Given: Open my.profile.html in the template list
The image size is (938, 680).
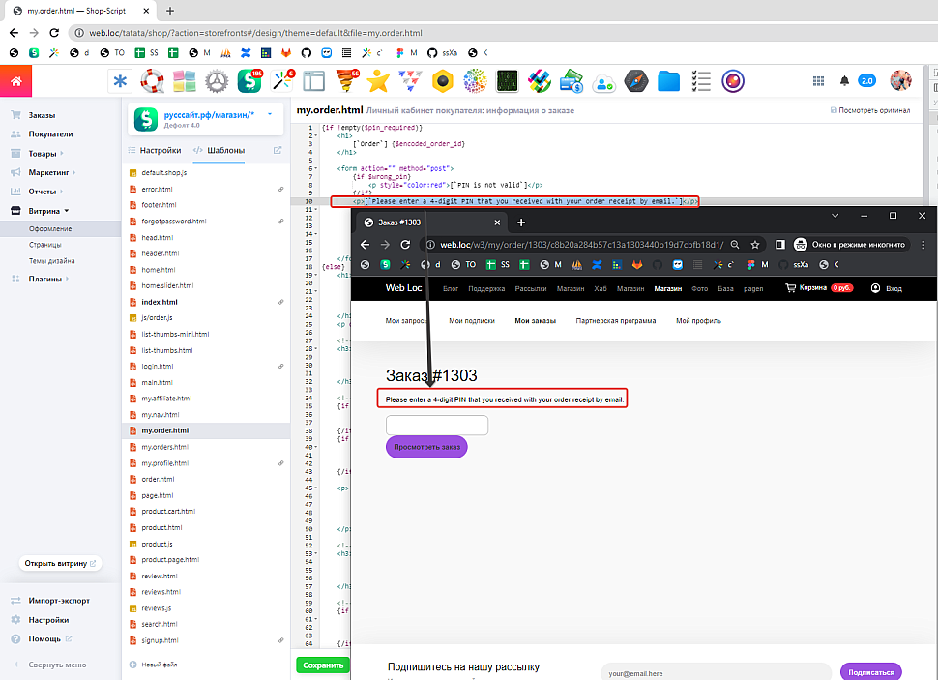Looking at the screenshot, I should (x=164, y=463).
